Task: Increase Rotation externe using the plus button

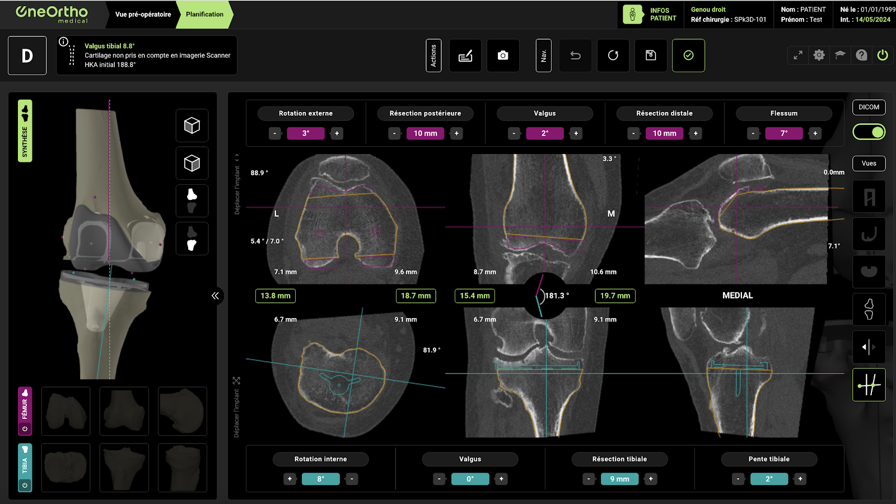Action: point(337,133)
